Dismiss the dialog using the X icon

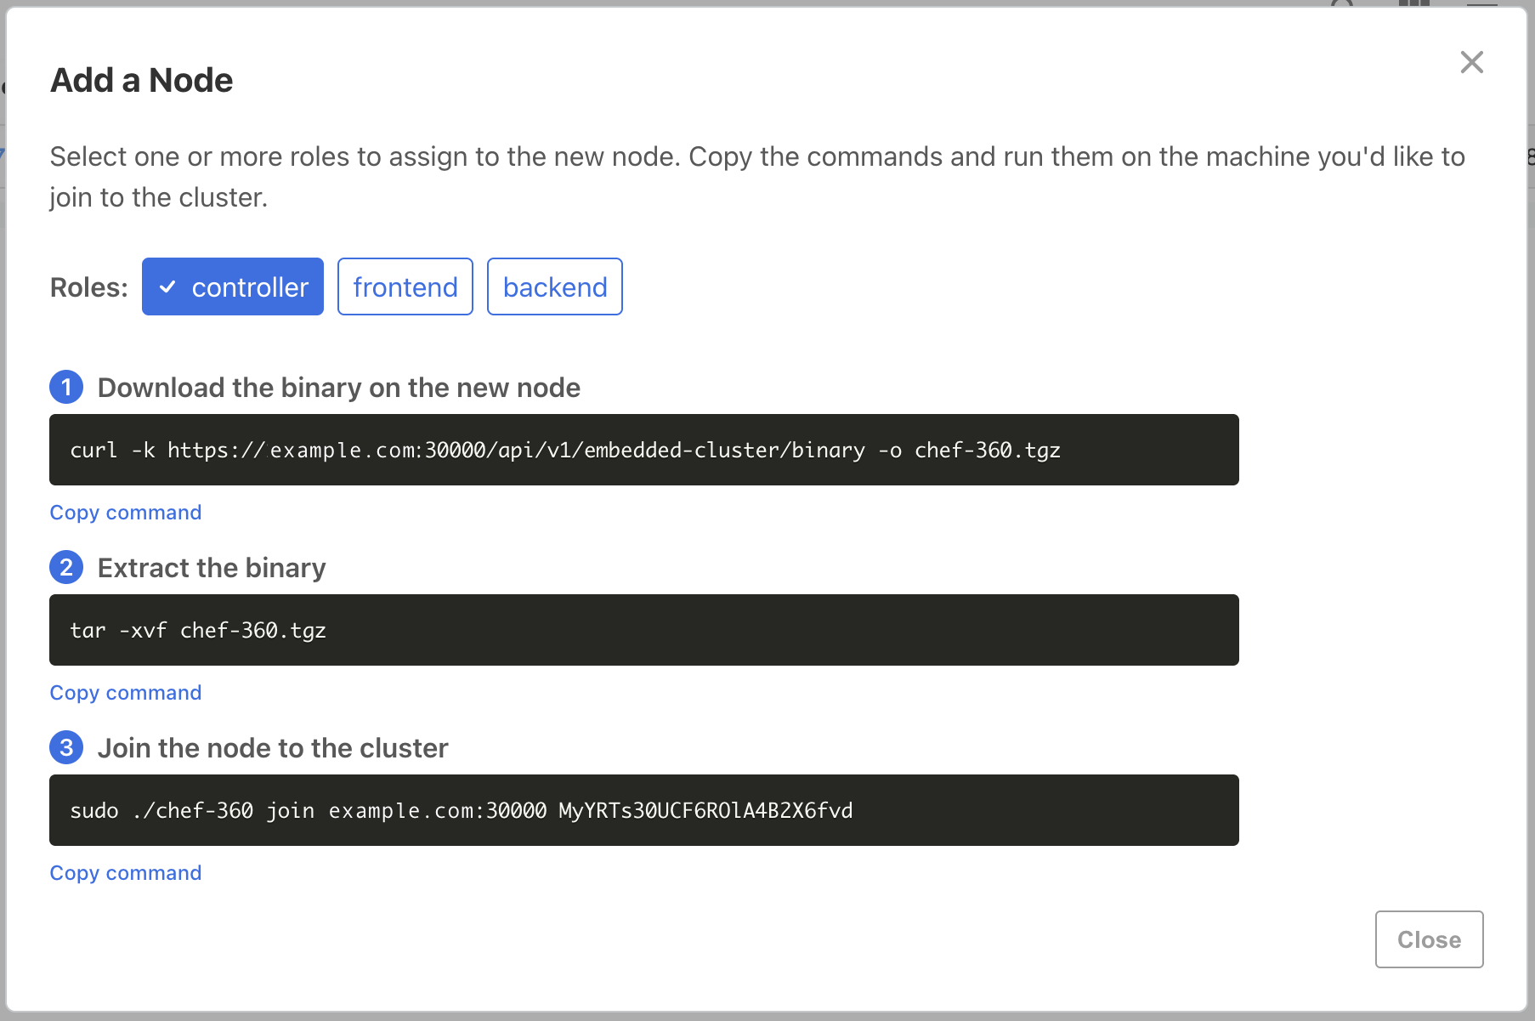[1471, 62]
